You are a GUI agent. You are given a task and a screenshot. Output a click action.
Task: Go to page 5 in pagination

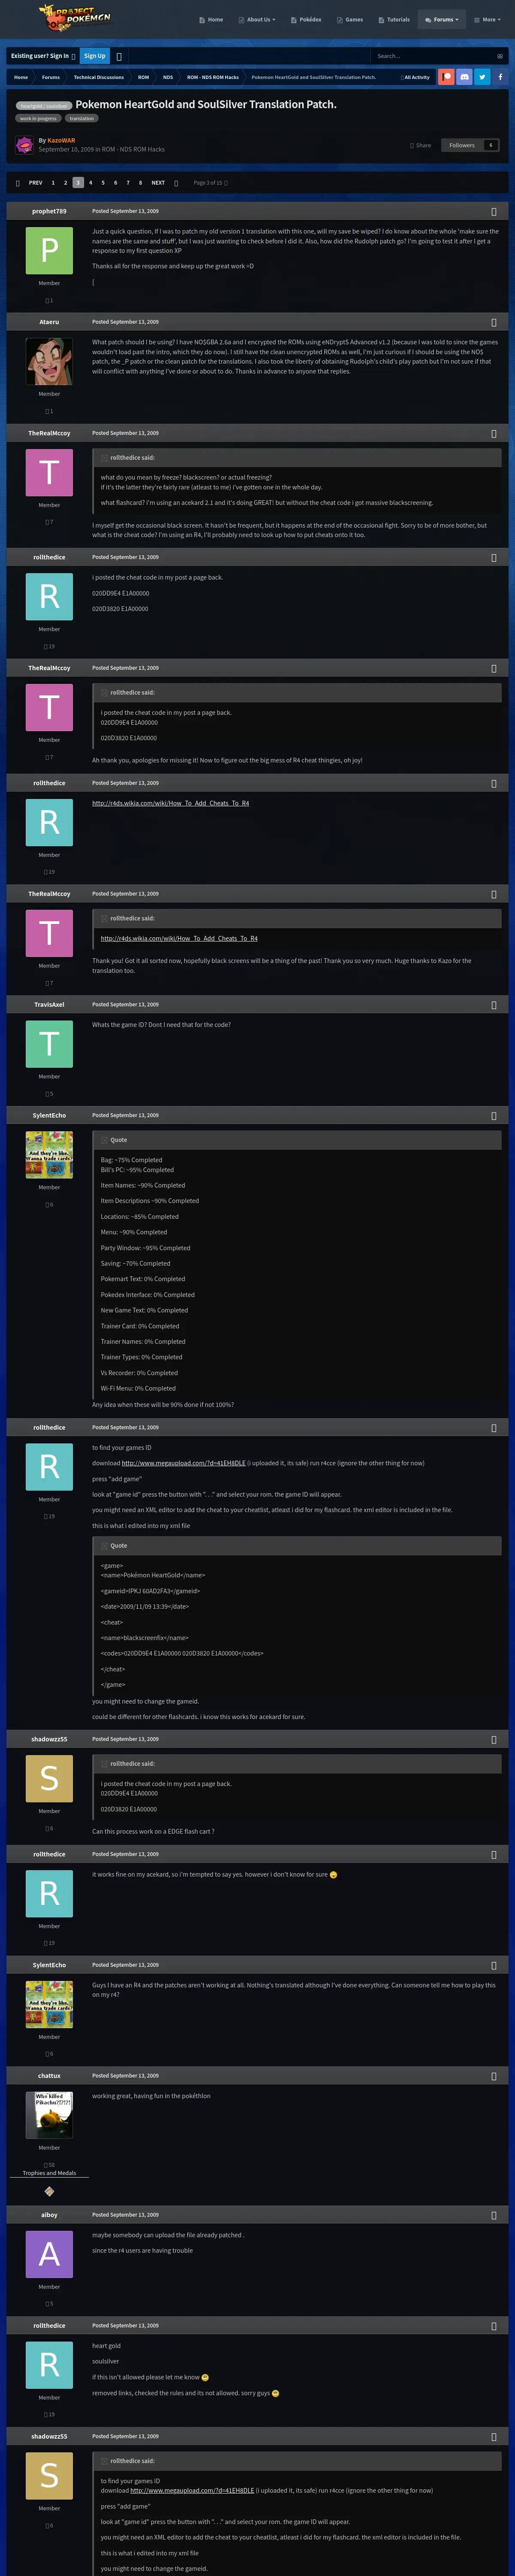coord(103,183)
